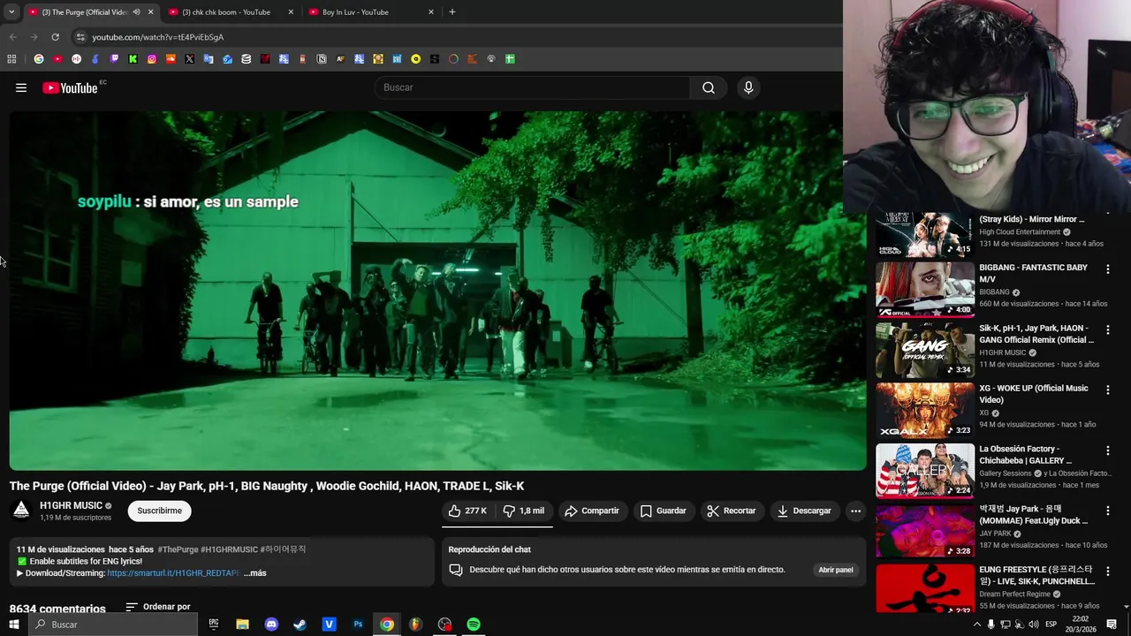The image size is (1131, 636).
Task: Dislike the video with thumbs down 1,8 mil
Action: point(525,511)
